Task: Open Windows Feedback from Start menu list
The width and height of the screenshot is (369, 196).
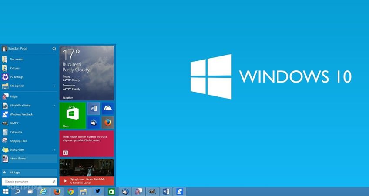Action: click(x=29, y=114)
